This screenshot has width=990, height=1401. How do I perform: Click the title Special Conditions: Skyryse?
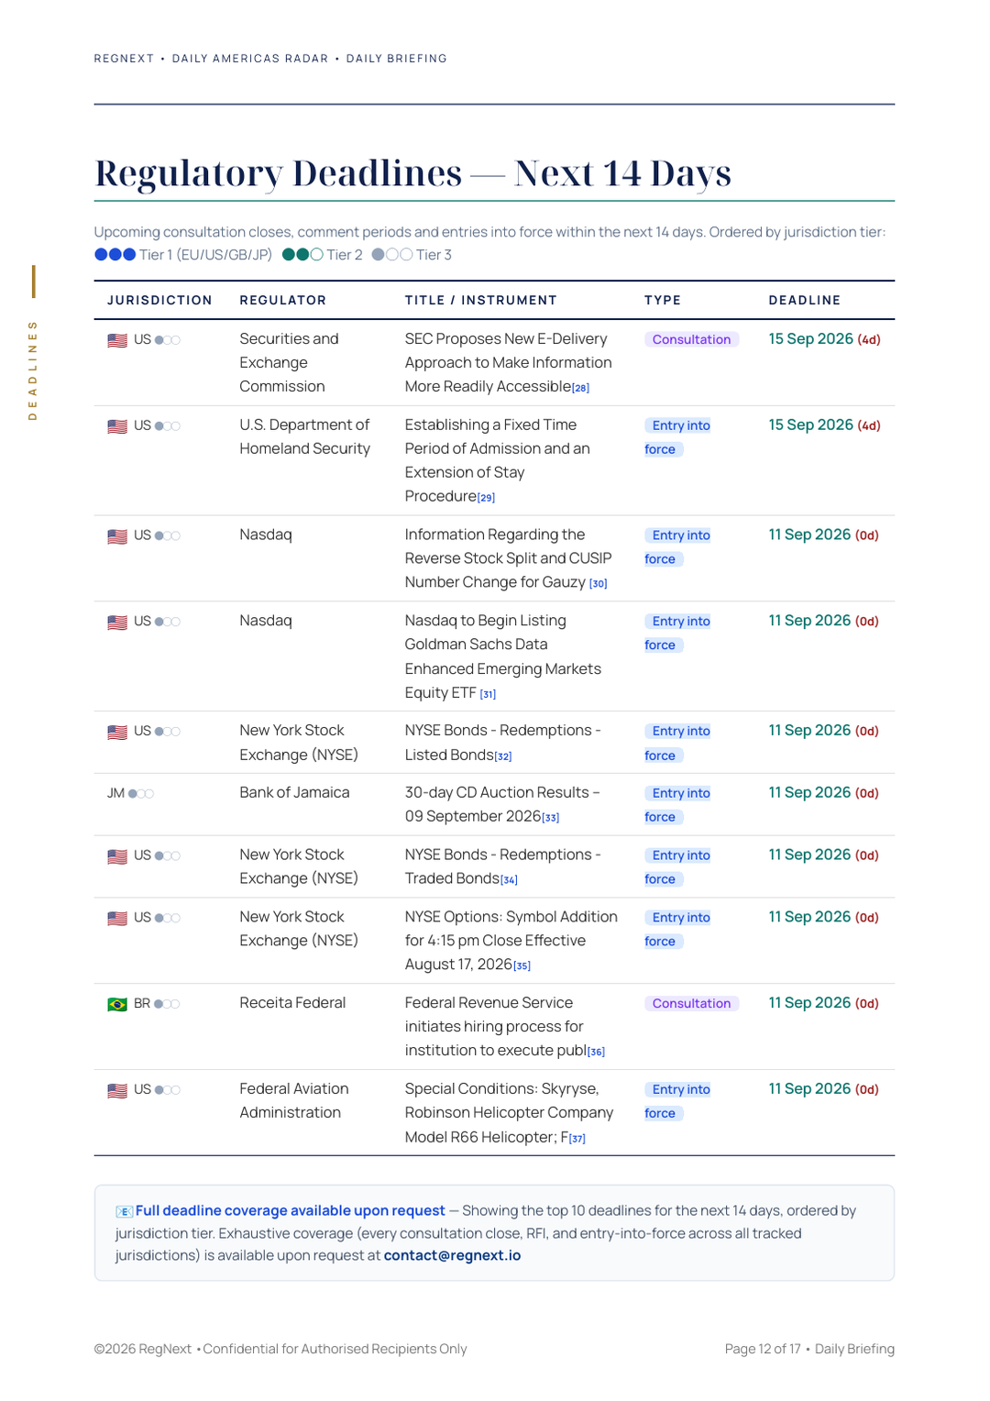510,1113
